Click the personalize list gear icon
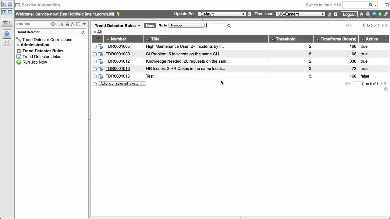Image resolution: width=390 pixels, height=219 pixels. [97, 39]
